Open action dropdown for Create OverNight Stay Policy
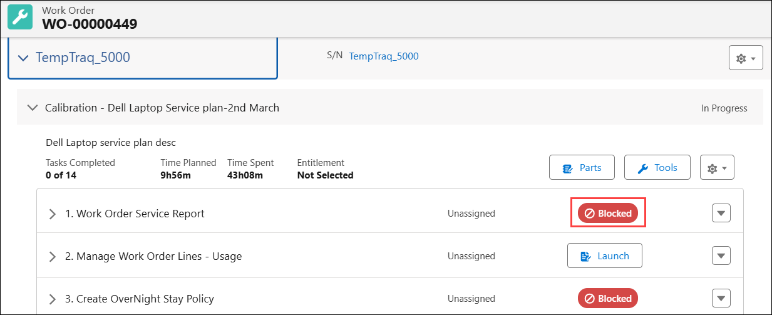The height and width of the screenshot is (315, 772). 721,299
